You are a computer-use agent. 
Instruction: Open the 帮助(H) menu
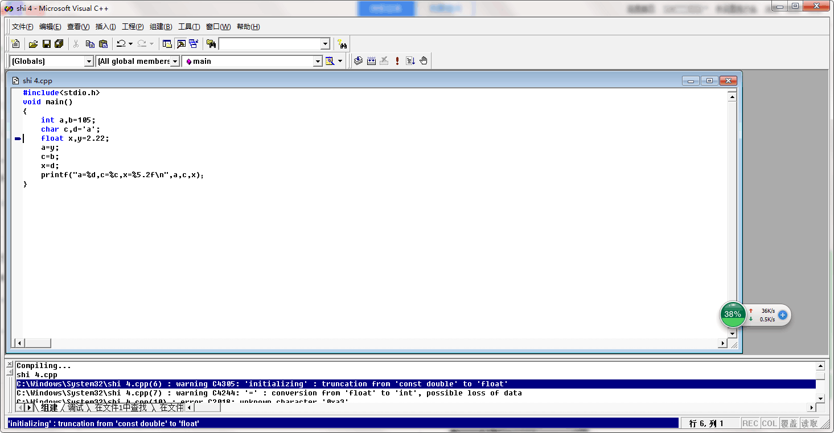248,27
